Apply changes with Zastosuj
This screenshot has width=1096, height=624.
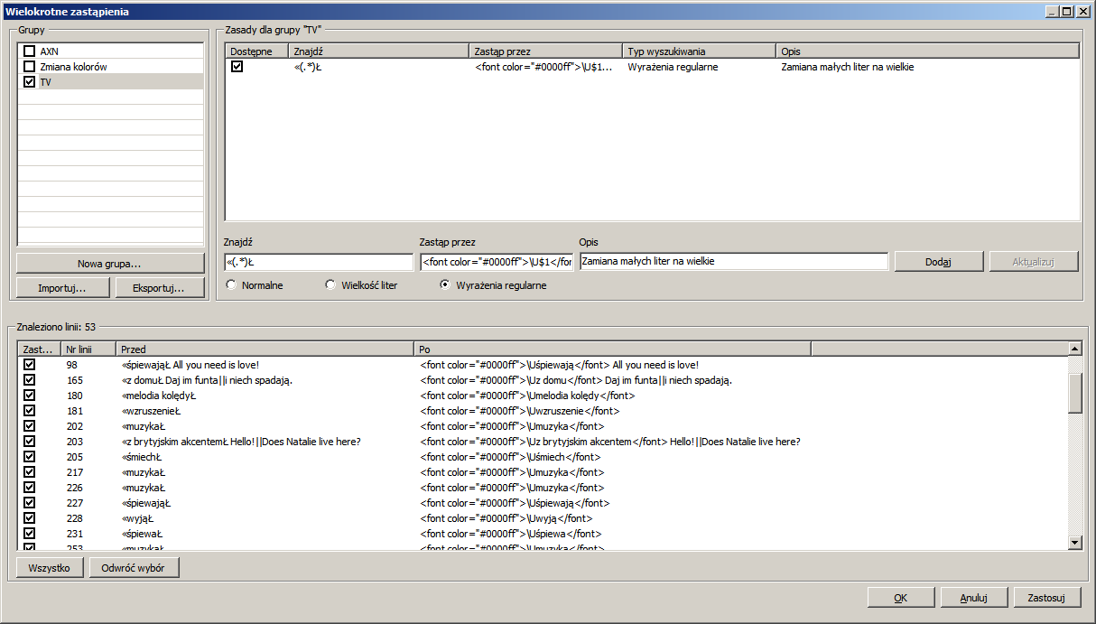[x=1046, y=598]
